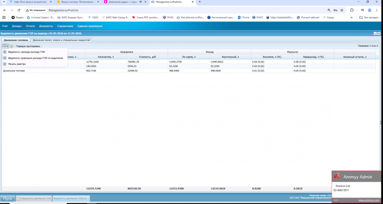The height and width of the screenshot is (204, 383).
Task: Open the СБИС bookmark
Action: tap(93, 17)
